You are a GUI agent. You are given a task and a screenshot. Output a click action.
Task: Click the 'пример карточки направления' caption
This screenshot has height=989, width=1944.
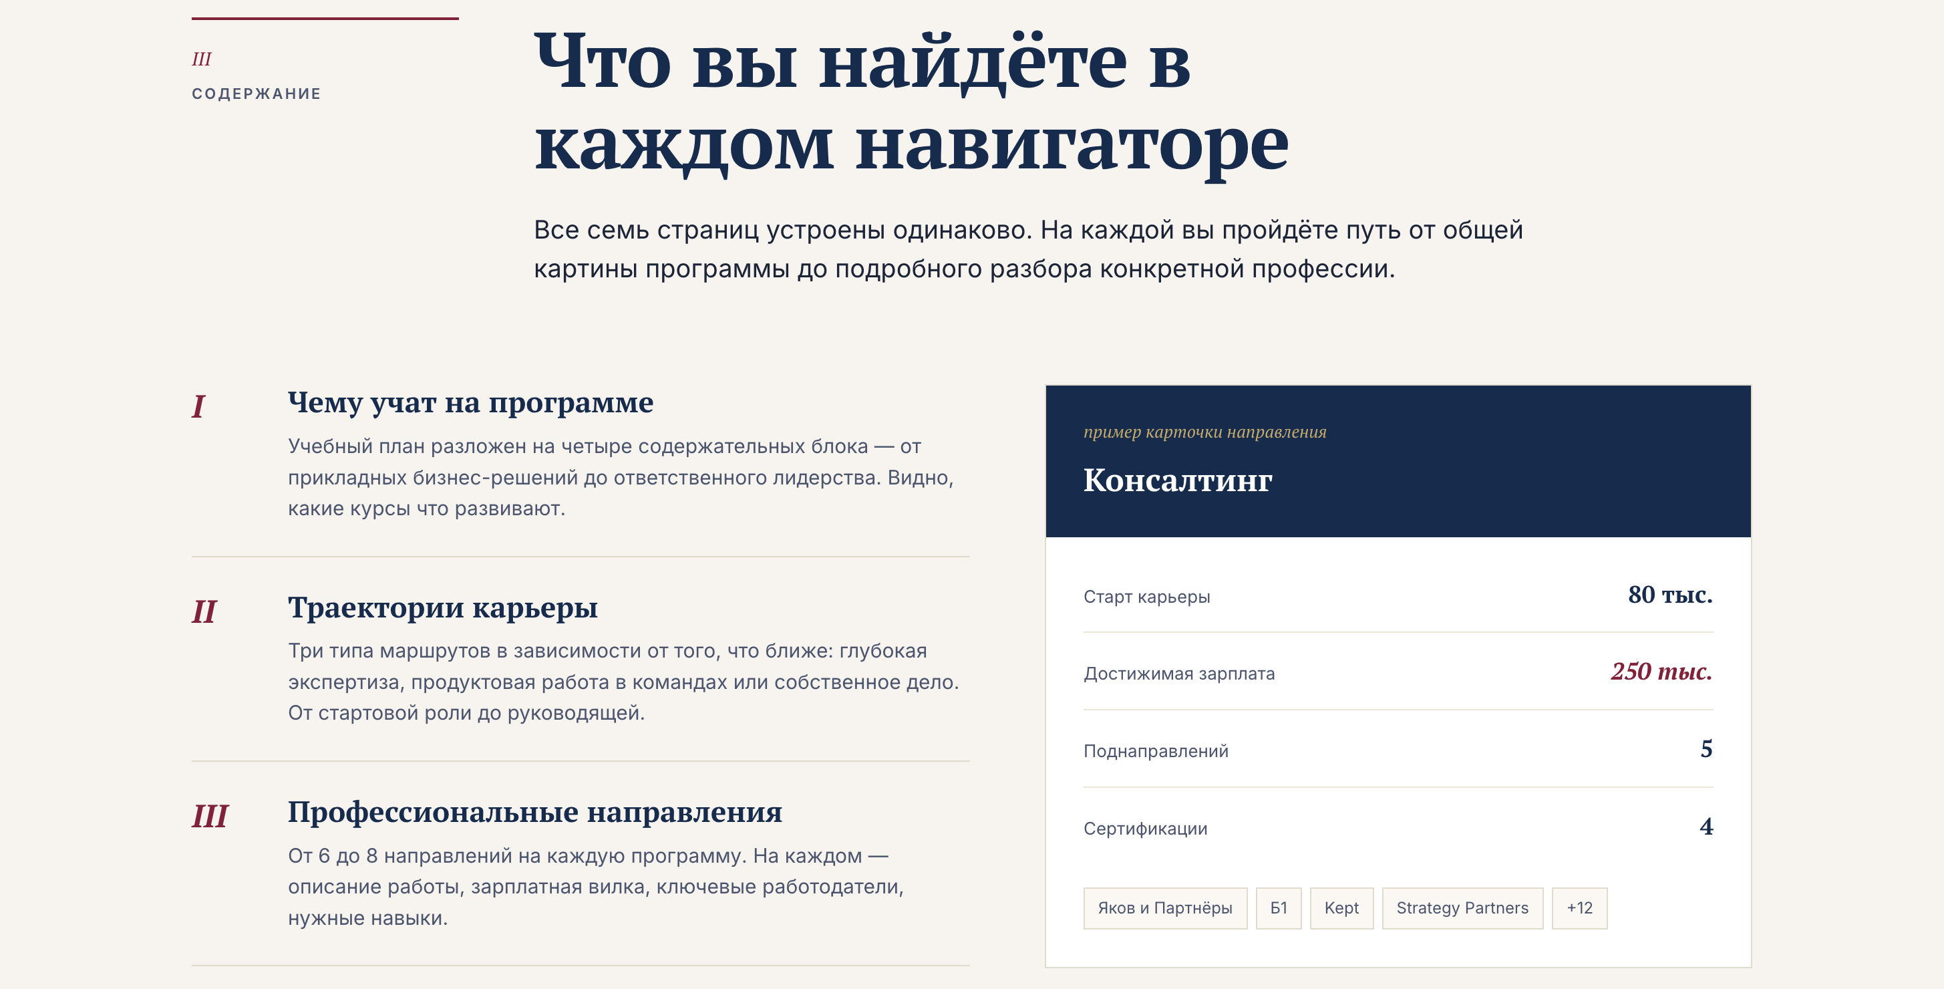tap(1204, 432)
